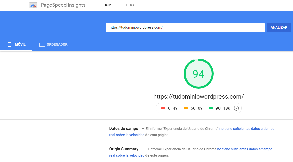Click the mobile phone icon
The width and height of the screenshot is (293, 162).
[10, 44]
